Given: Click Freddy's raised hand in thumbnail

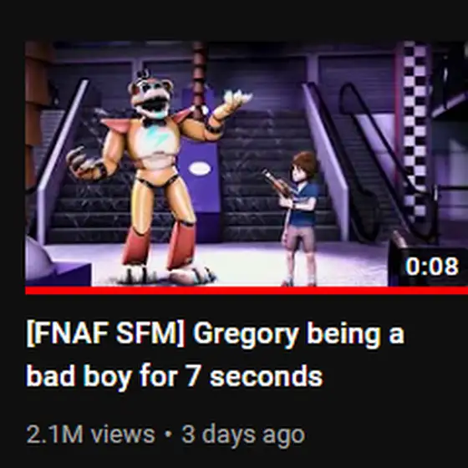Looking at the screenshot, I should click(x=236, y=101).
